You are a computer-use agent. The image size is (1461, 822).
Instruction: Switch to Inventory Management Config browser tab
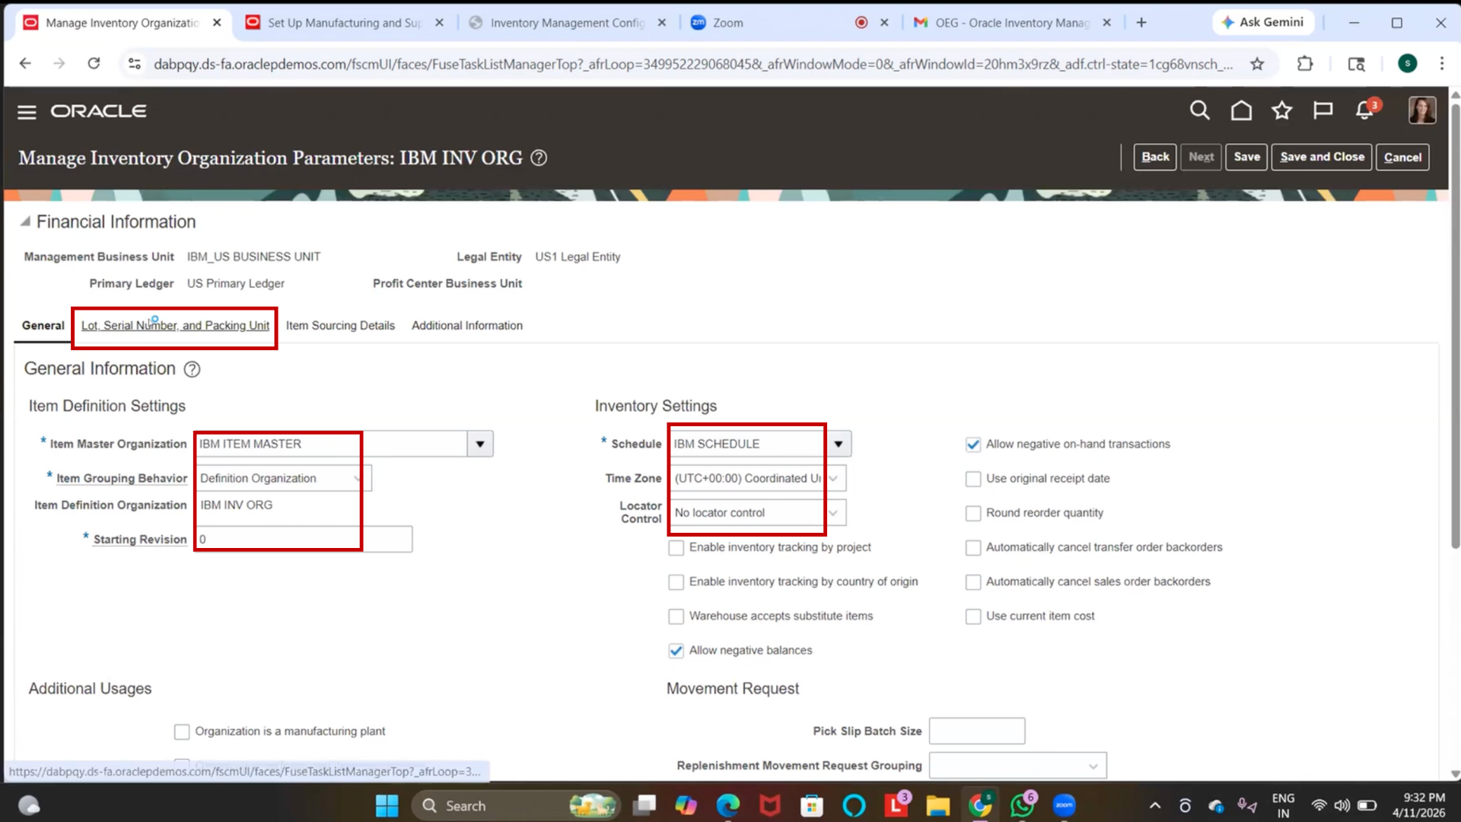point(567,23)
